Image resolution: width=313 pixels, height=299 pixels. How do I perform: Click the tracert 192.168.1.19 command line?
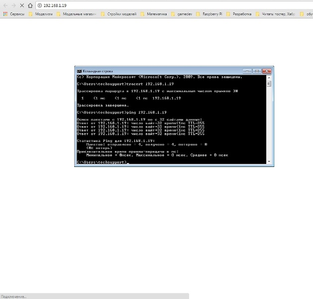(x=125, y=84)
